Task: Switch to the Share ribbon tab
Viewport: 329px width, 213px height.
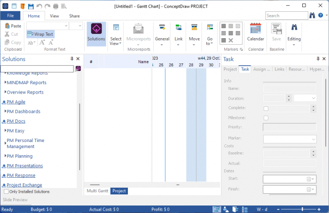Action: pyautogui.click(x=74, y=16)
